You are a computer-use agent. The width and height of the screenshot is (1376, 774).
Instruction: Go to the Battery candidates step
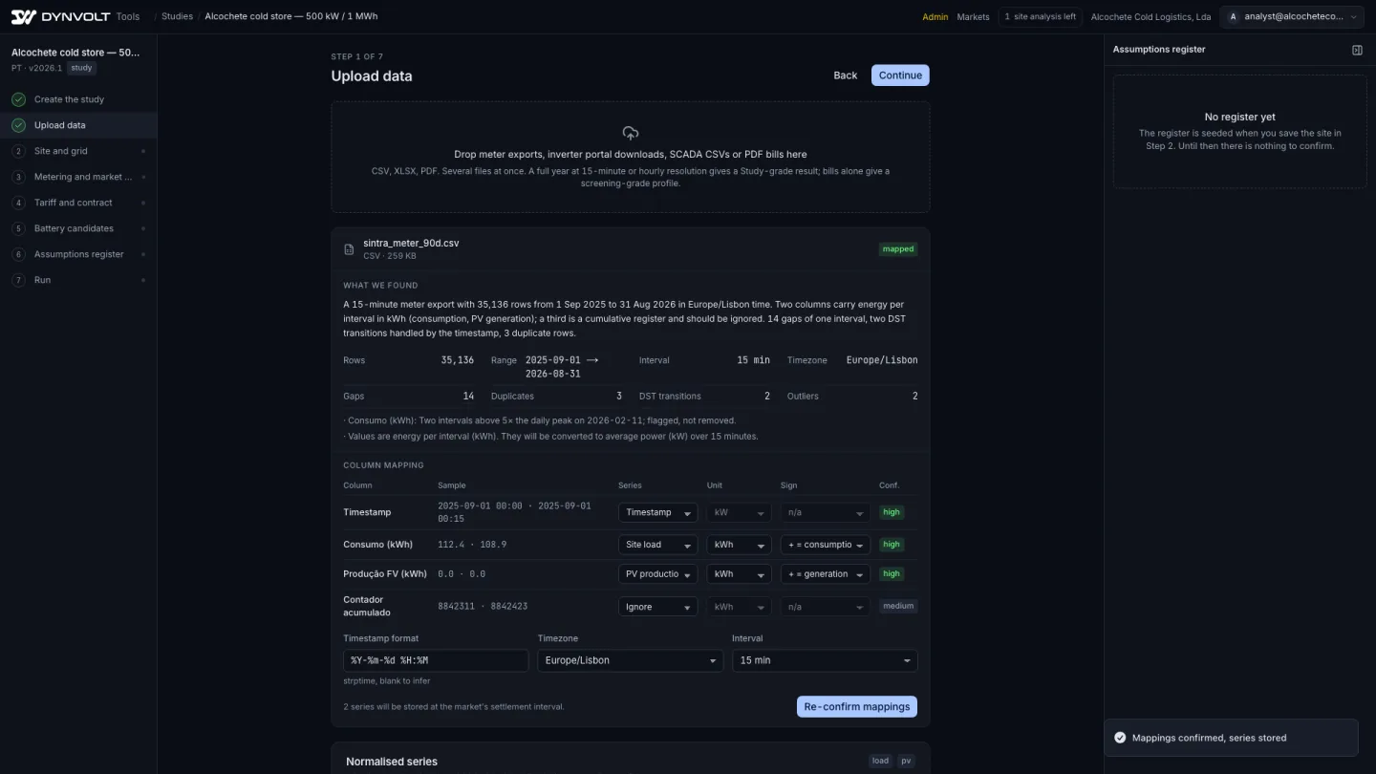[x=78, y=228]
